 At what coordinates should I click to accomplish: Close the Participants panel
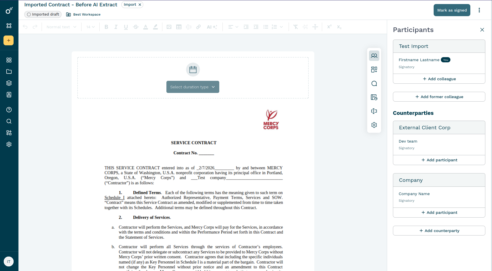pyautogui.click(x=482, y=30)
